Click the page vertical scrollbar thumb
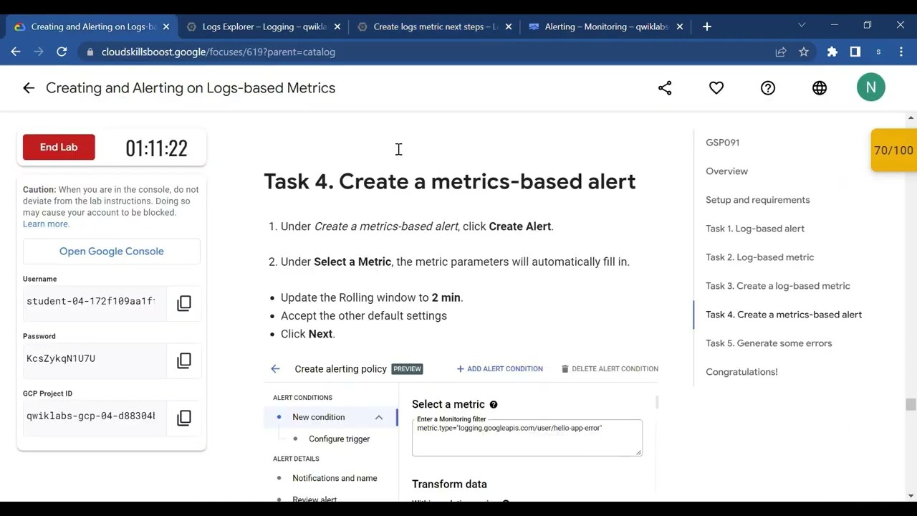This screenshot has width=917, height=516. [911, 405]
